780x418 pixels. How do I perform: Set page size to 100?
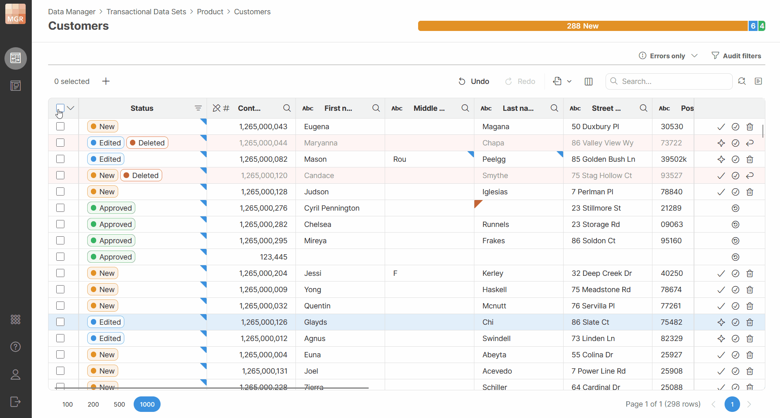(68, 404)
